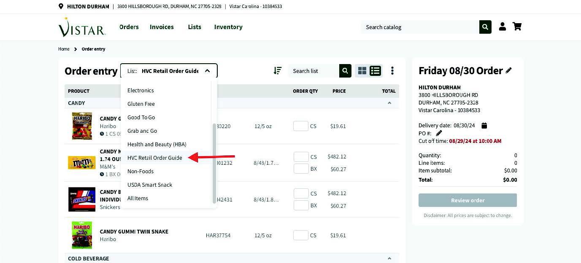Screen dimensions: 581x263
Task: Open the Inventory menu
Action: (228, 27)
